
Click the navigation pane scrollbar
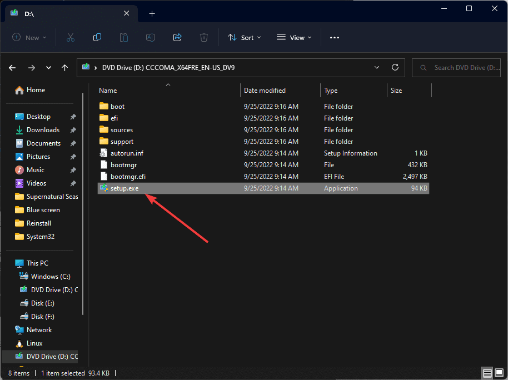tap(83, 203)
